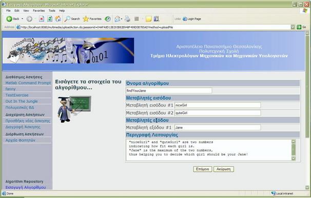311x198 pixels.
Task: Click the Back arrow icon in toolbar
Action: 9,19
